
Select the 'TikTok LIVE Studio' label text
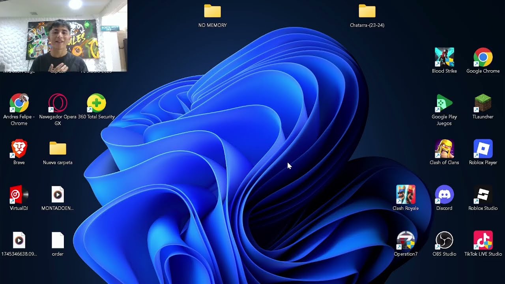(x=483, y=254)
